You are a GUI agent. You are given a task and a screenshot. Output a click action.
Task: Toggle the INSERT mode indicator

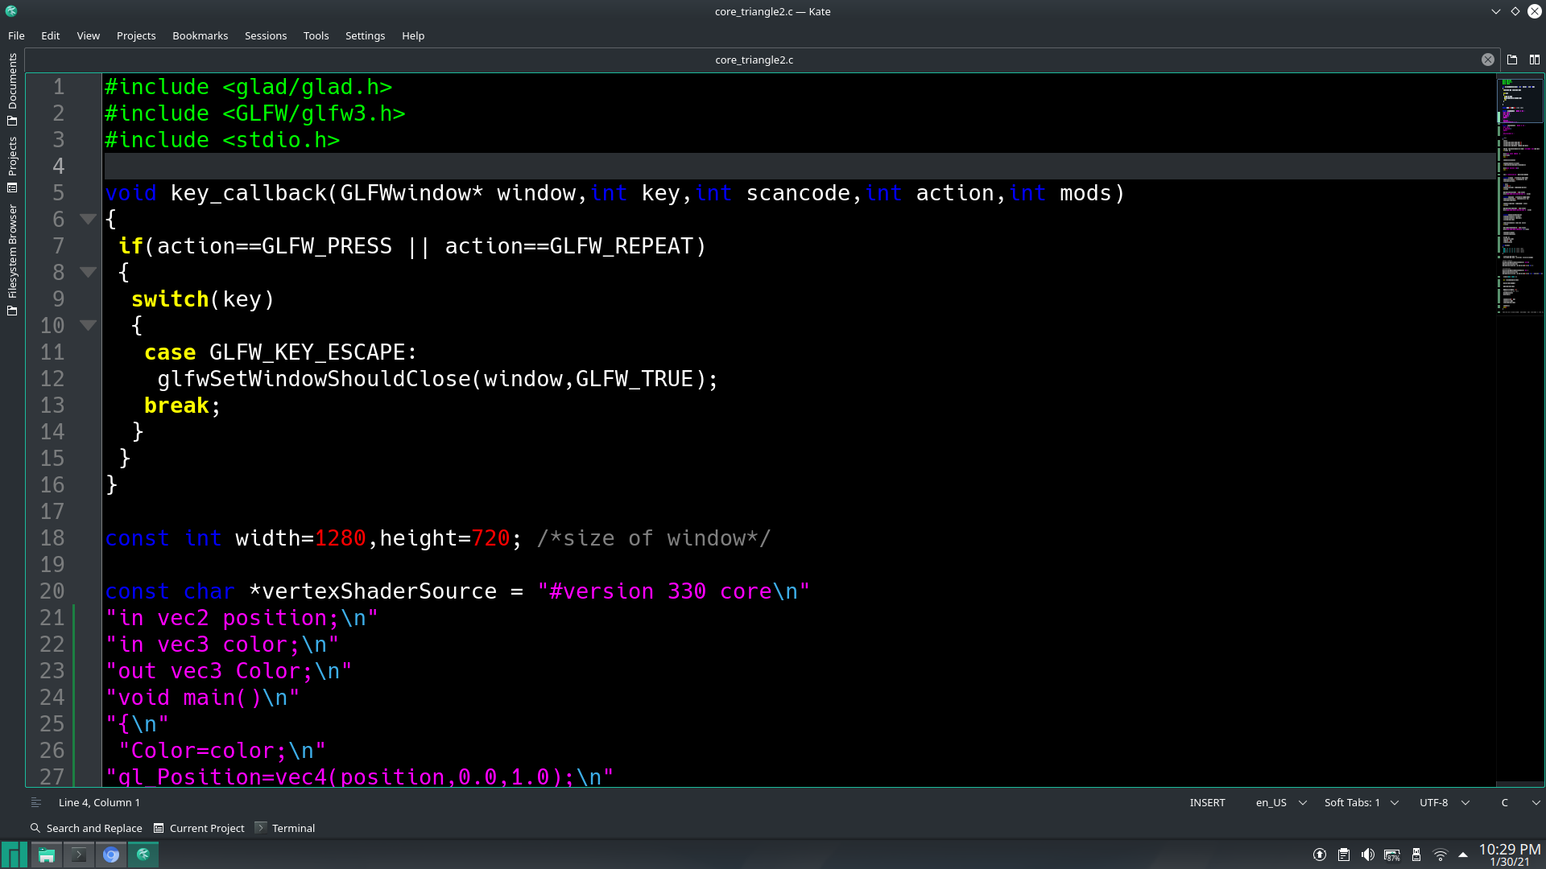coord(1207,802)
